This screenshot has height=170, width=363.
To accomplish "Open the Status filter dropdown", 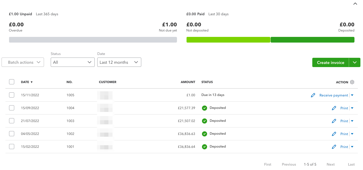I will 72,62.
